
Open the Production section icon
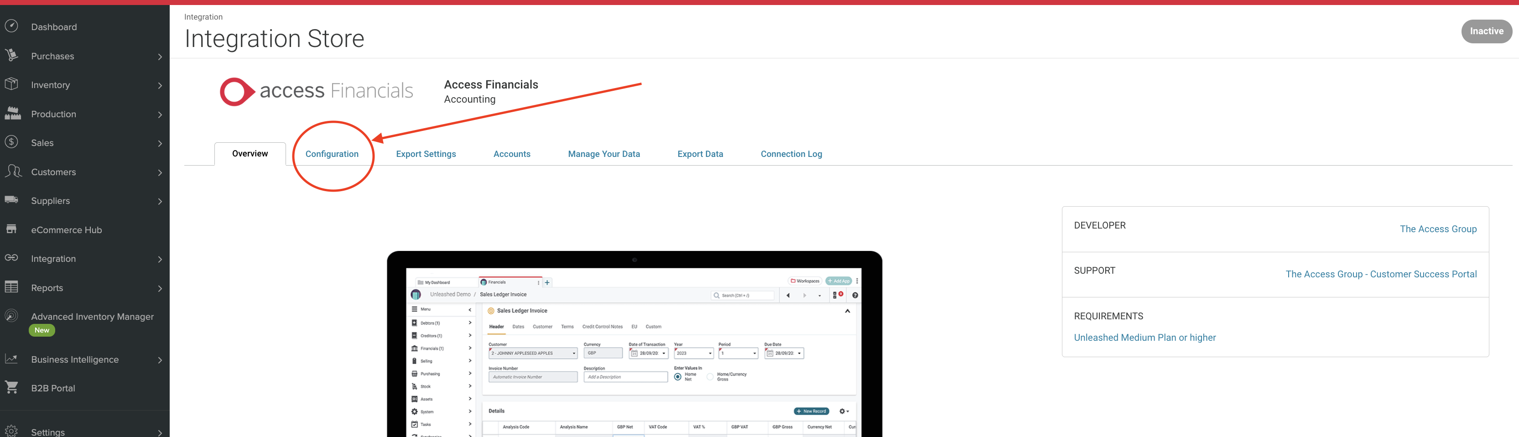pyautogui.click(x=12, y=113)
